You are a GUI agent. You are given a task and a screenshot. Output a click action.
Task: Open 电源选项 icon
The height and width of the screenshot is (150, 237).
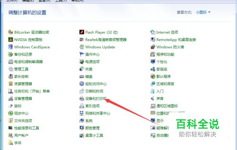pyautogui.click(x=82, y=62)
